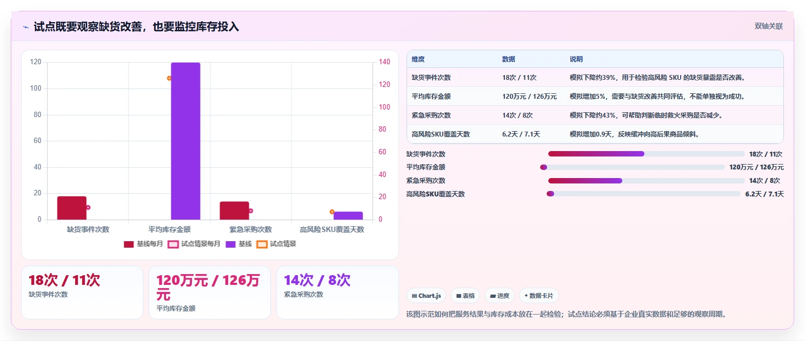Open the 18次 / 11次 stat card
The image size is (805, 341).
pyautogui.click(x=82, y=292)
